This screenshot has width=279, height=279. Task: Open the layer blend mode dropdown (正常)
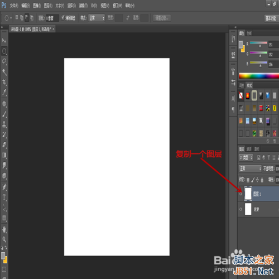(x=250, y=169)
